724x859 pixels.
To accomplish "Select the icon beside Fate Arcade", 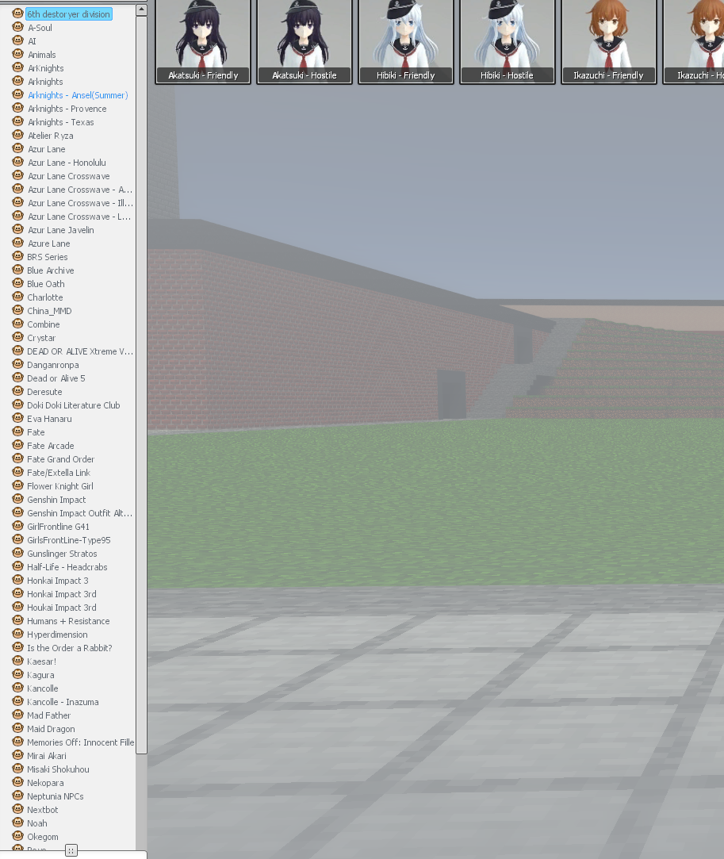I will tap(18, 446).
